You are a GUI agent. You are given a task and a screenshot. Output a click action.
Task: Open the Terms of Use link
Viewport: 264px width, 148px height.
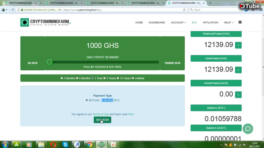click(x=101, y=114)
